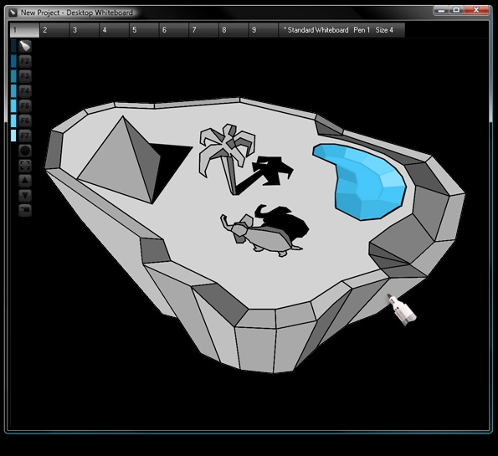Click the fullscreen brackets icon
The width and height of the screenshot is (498, 456).
(x=25, y=166)
